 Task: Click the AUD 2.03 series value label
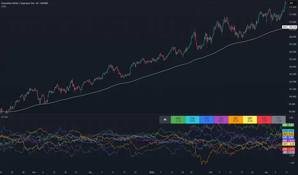[x=288, y=125]
